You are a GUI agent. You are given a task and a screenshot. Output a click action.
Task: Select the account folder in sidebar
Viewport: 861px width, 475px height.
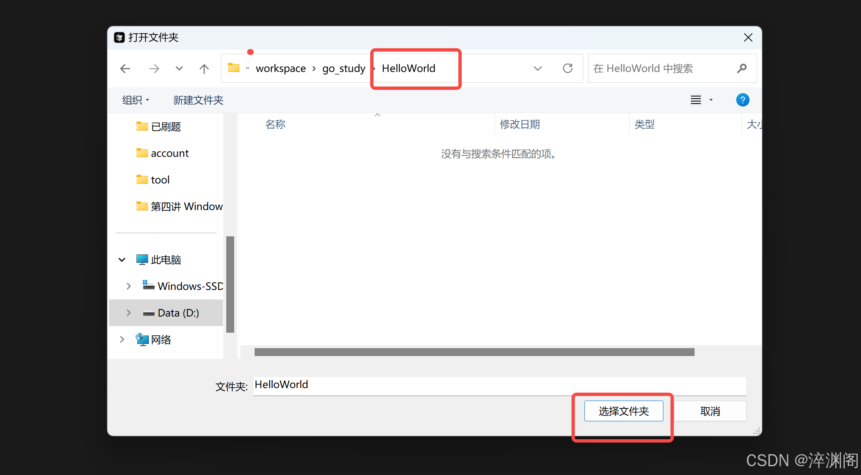point(169,153)
